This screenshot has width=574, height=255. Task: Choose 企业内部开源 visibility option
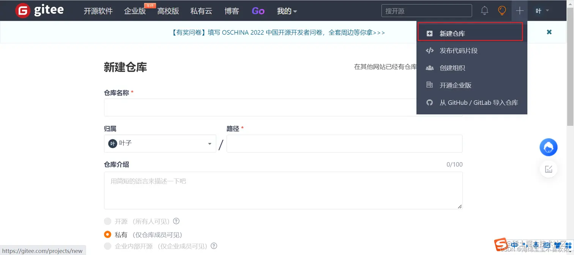pos(107,246)
